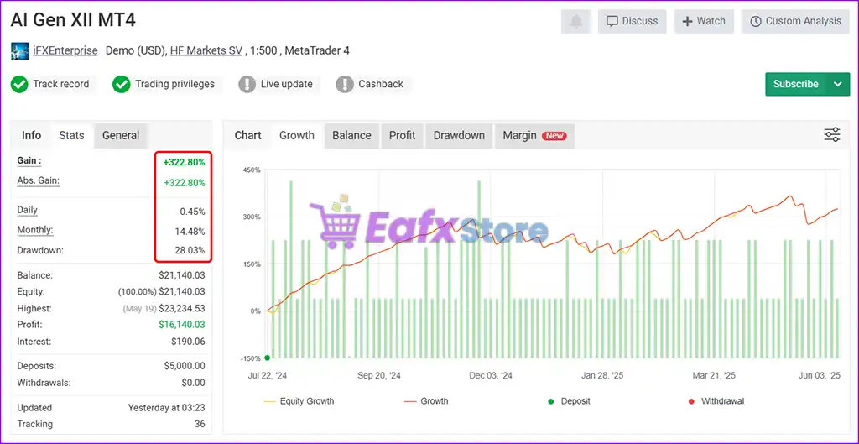
Task: Click the notification bell icon
Action: tap(576, 21)
